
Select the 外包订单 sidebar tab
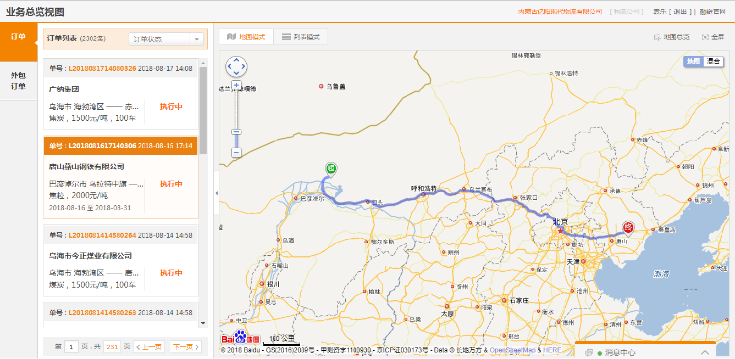point(19,81)
